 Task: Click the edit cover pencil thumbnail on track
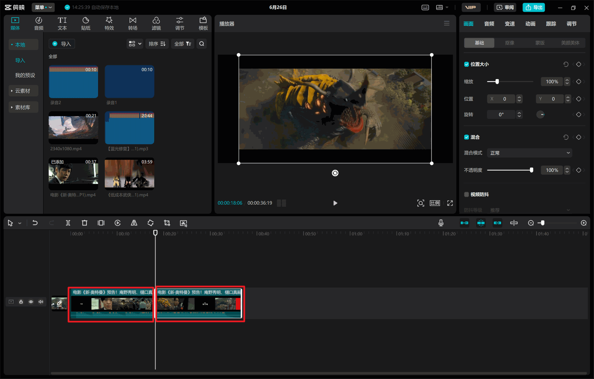click(59, 304)
